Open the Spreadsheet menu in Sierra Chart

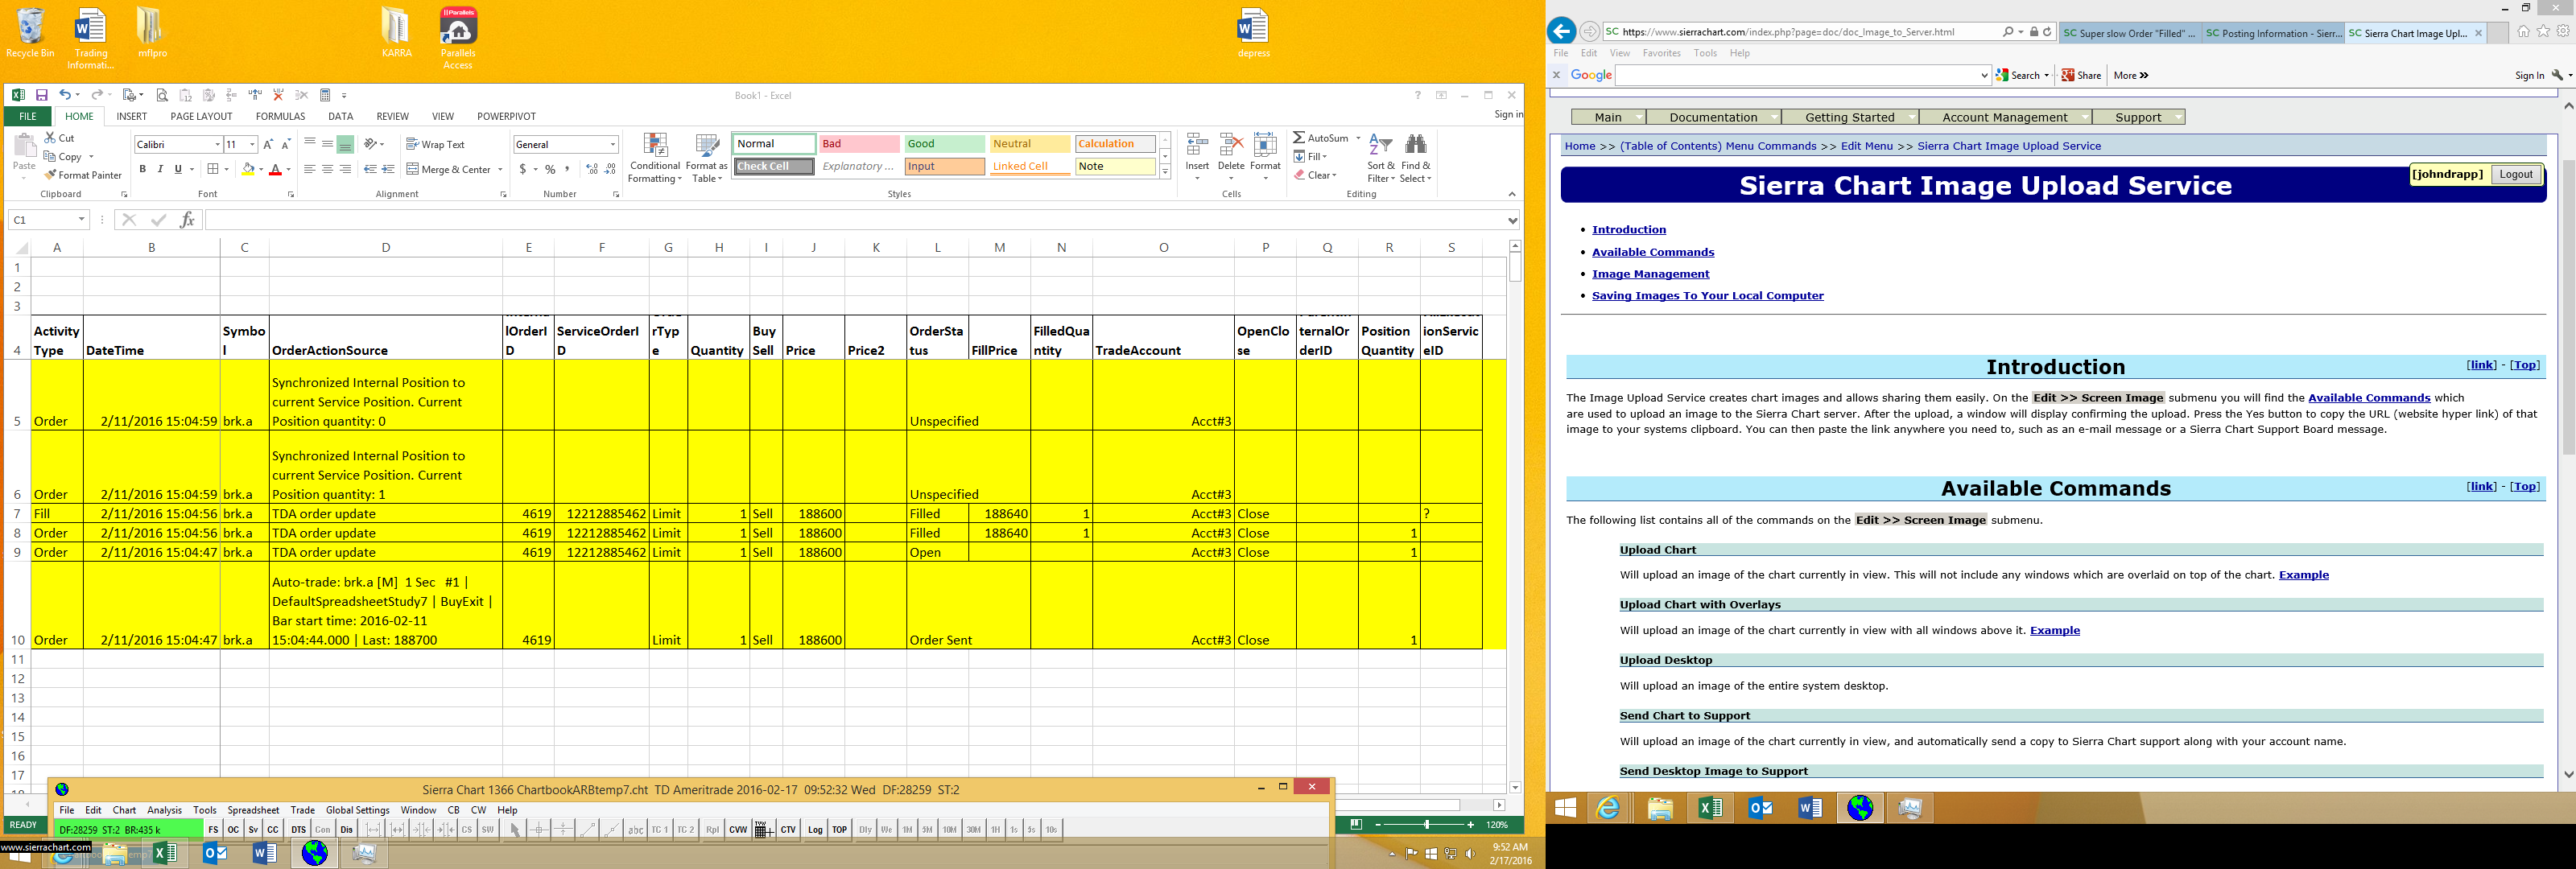tap(253, 810)
